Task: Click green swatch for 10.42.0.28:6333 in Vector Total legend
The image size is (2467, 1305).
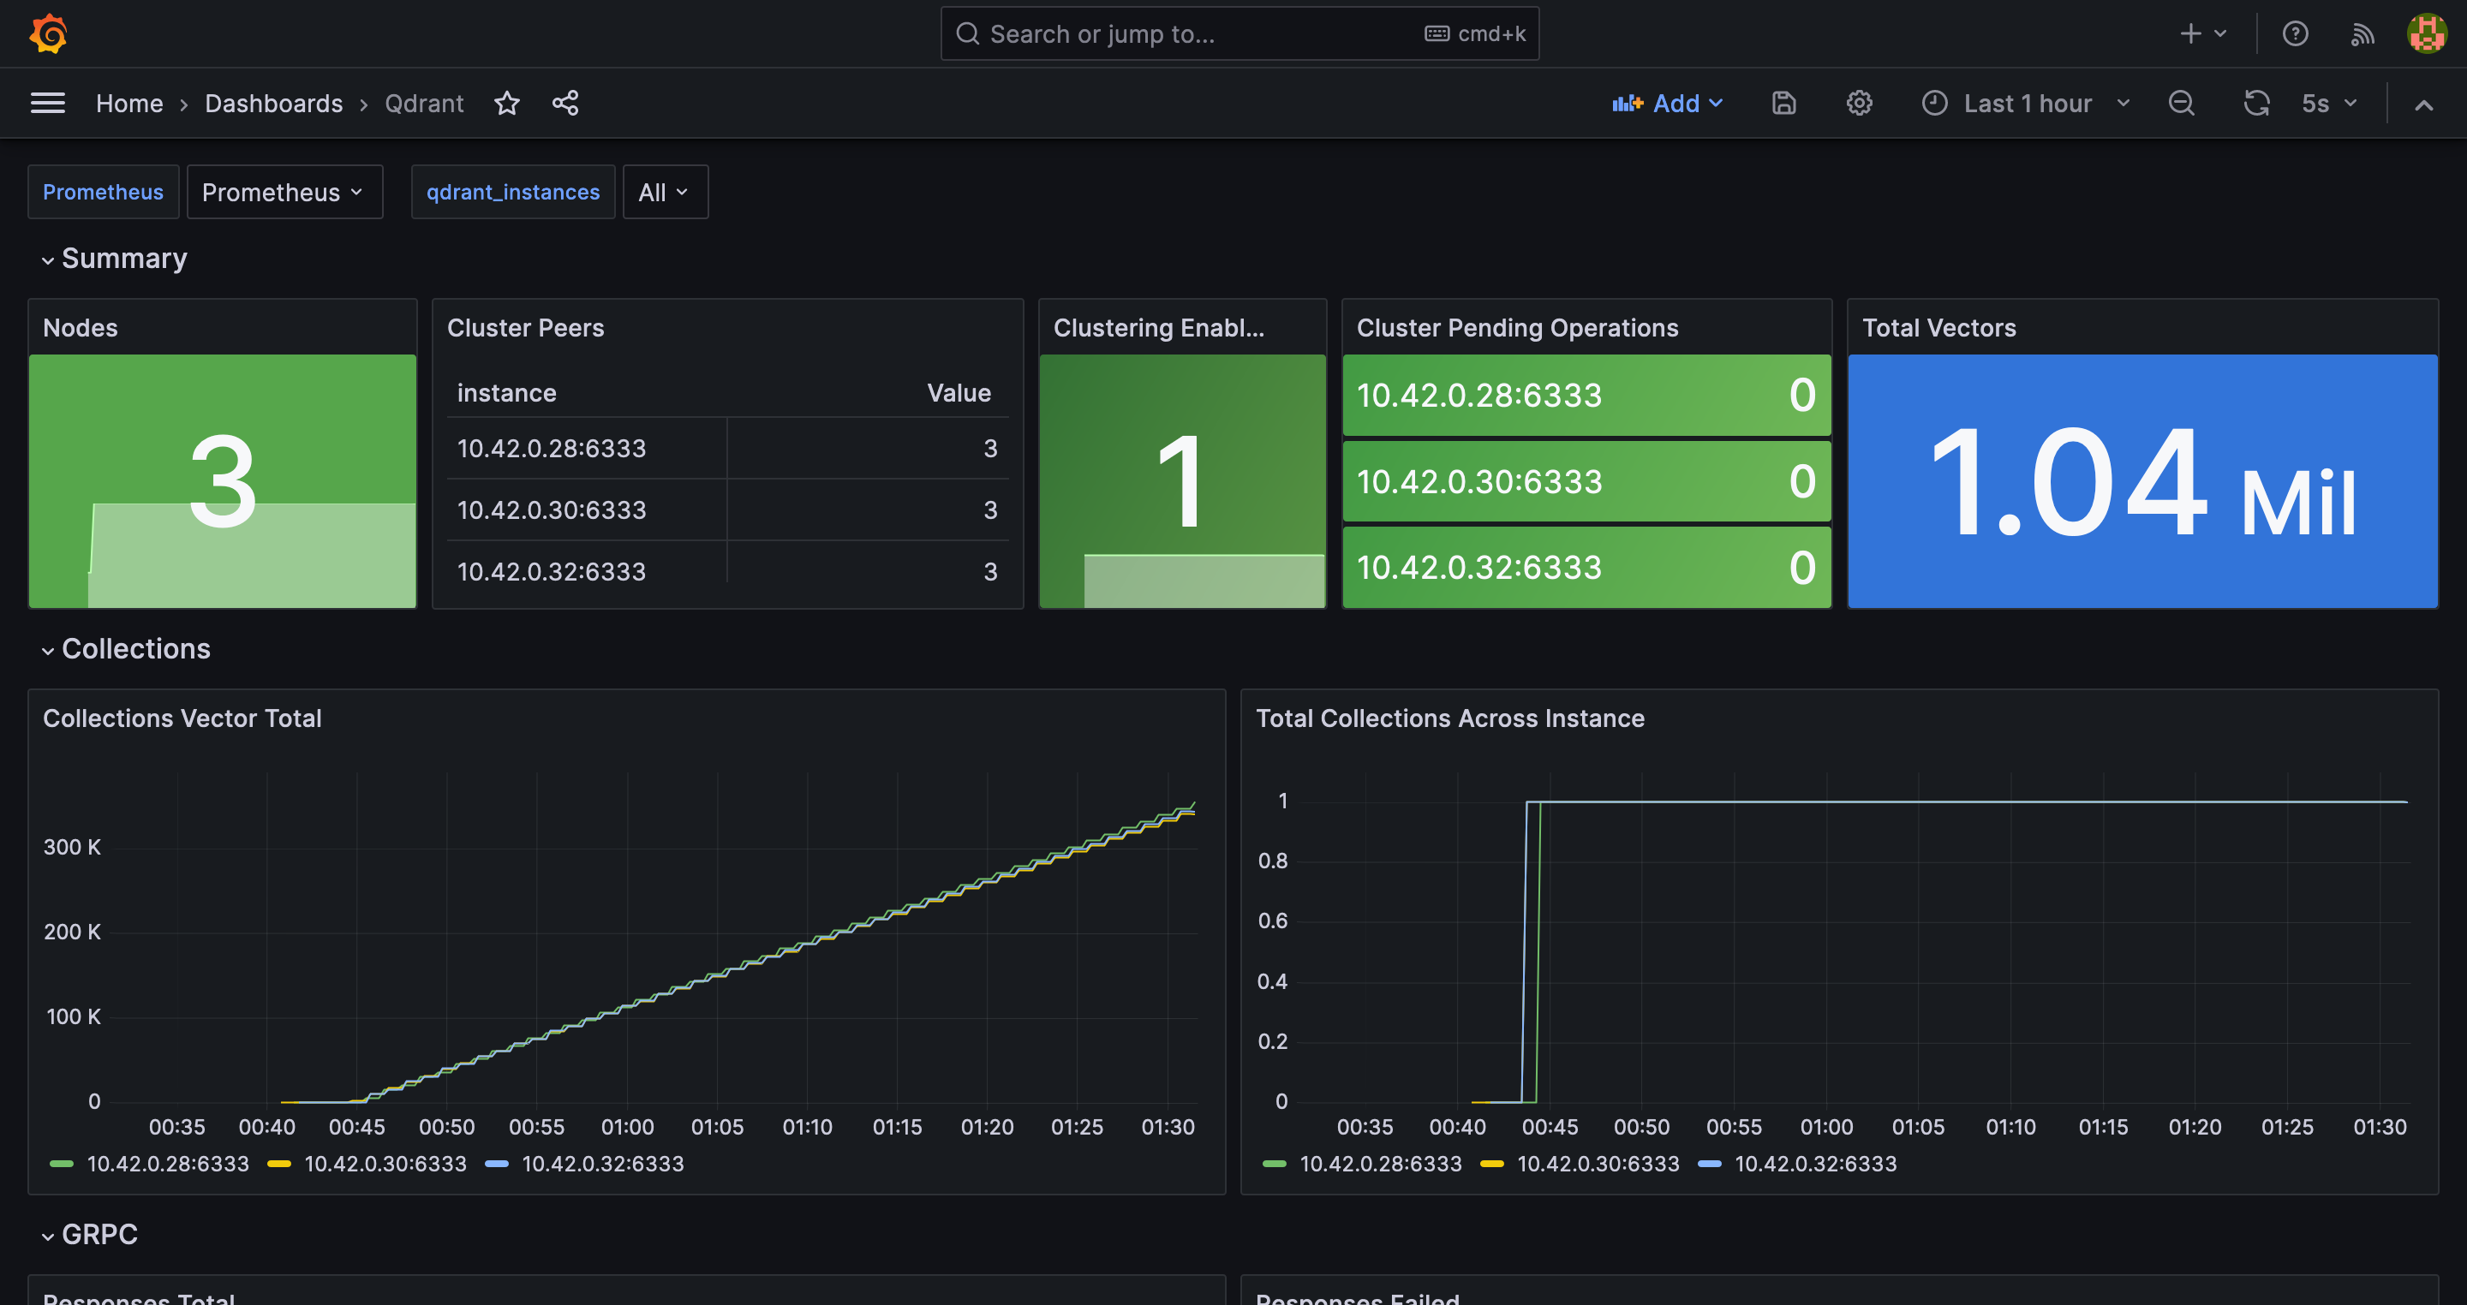Action: [62, 1165]
